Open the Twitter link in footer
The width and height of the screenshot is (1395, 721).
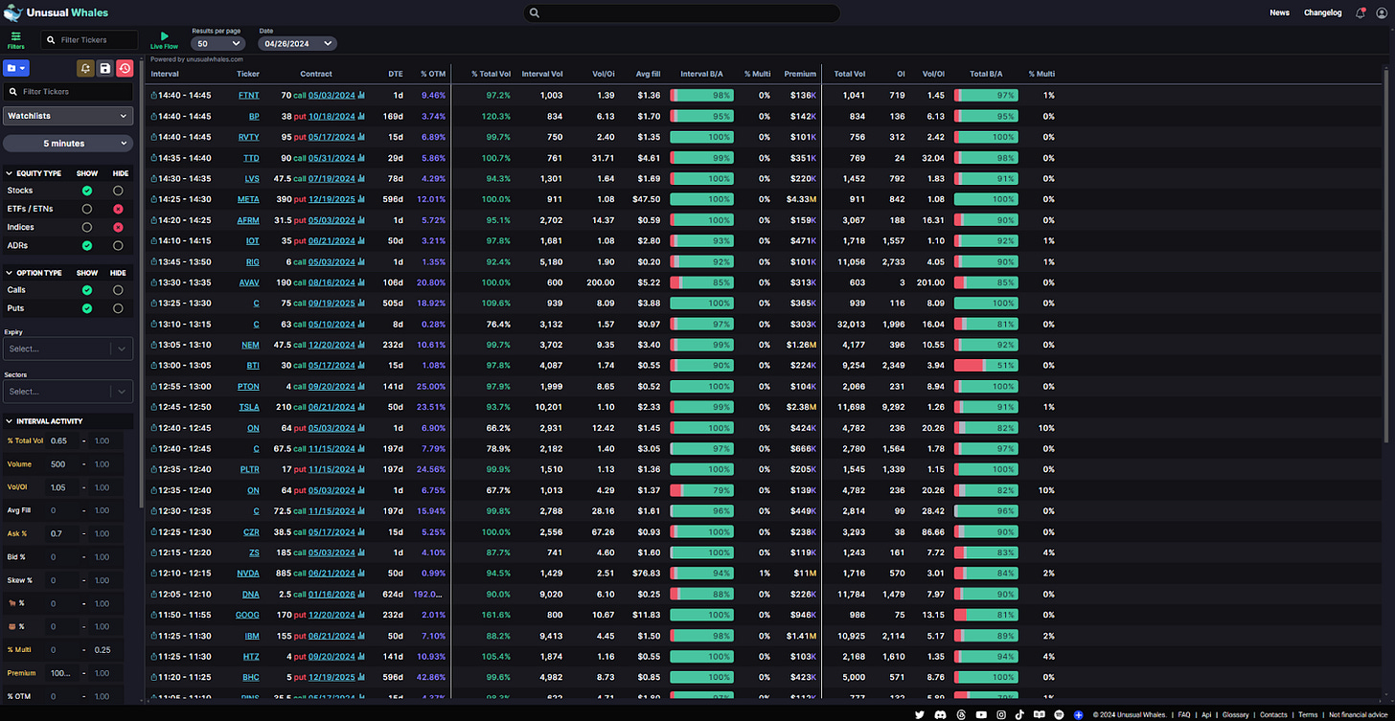click(921, 714)
